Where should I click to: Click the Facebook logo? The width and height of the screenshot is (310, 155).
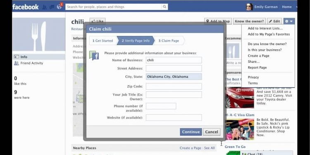tap(26, 7)
